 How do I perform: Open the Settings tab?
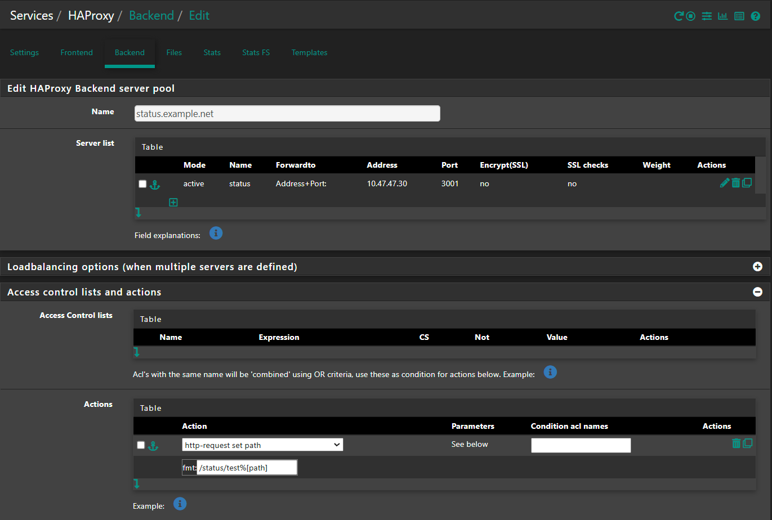coord(25,52)
